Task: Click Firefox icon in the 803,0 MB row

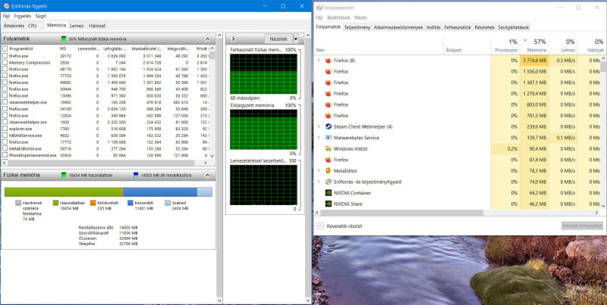Action: coord(329,104)
